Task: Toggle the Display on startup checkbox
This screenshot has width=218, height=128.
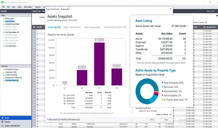Action: [170, 114]
